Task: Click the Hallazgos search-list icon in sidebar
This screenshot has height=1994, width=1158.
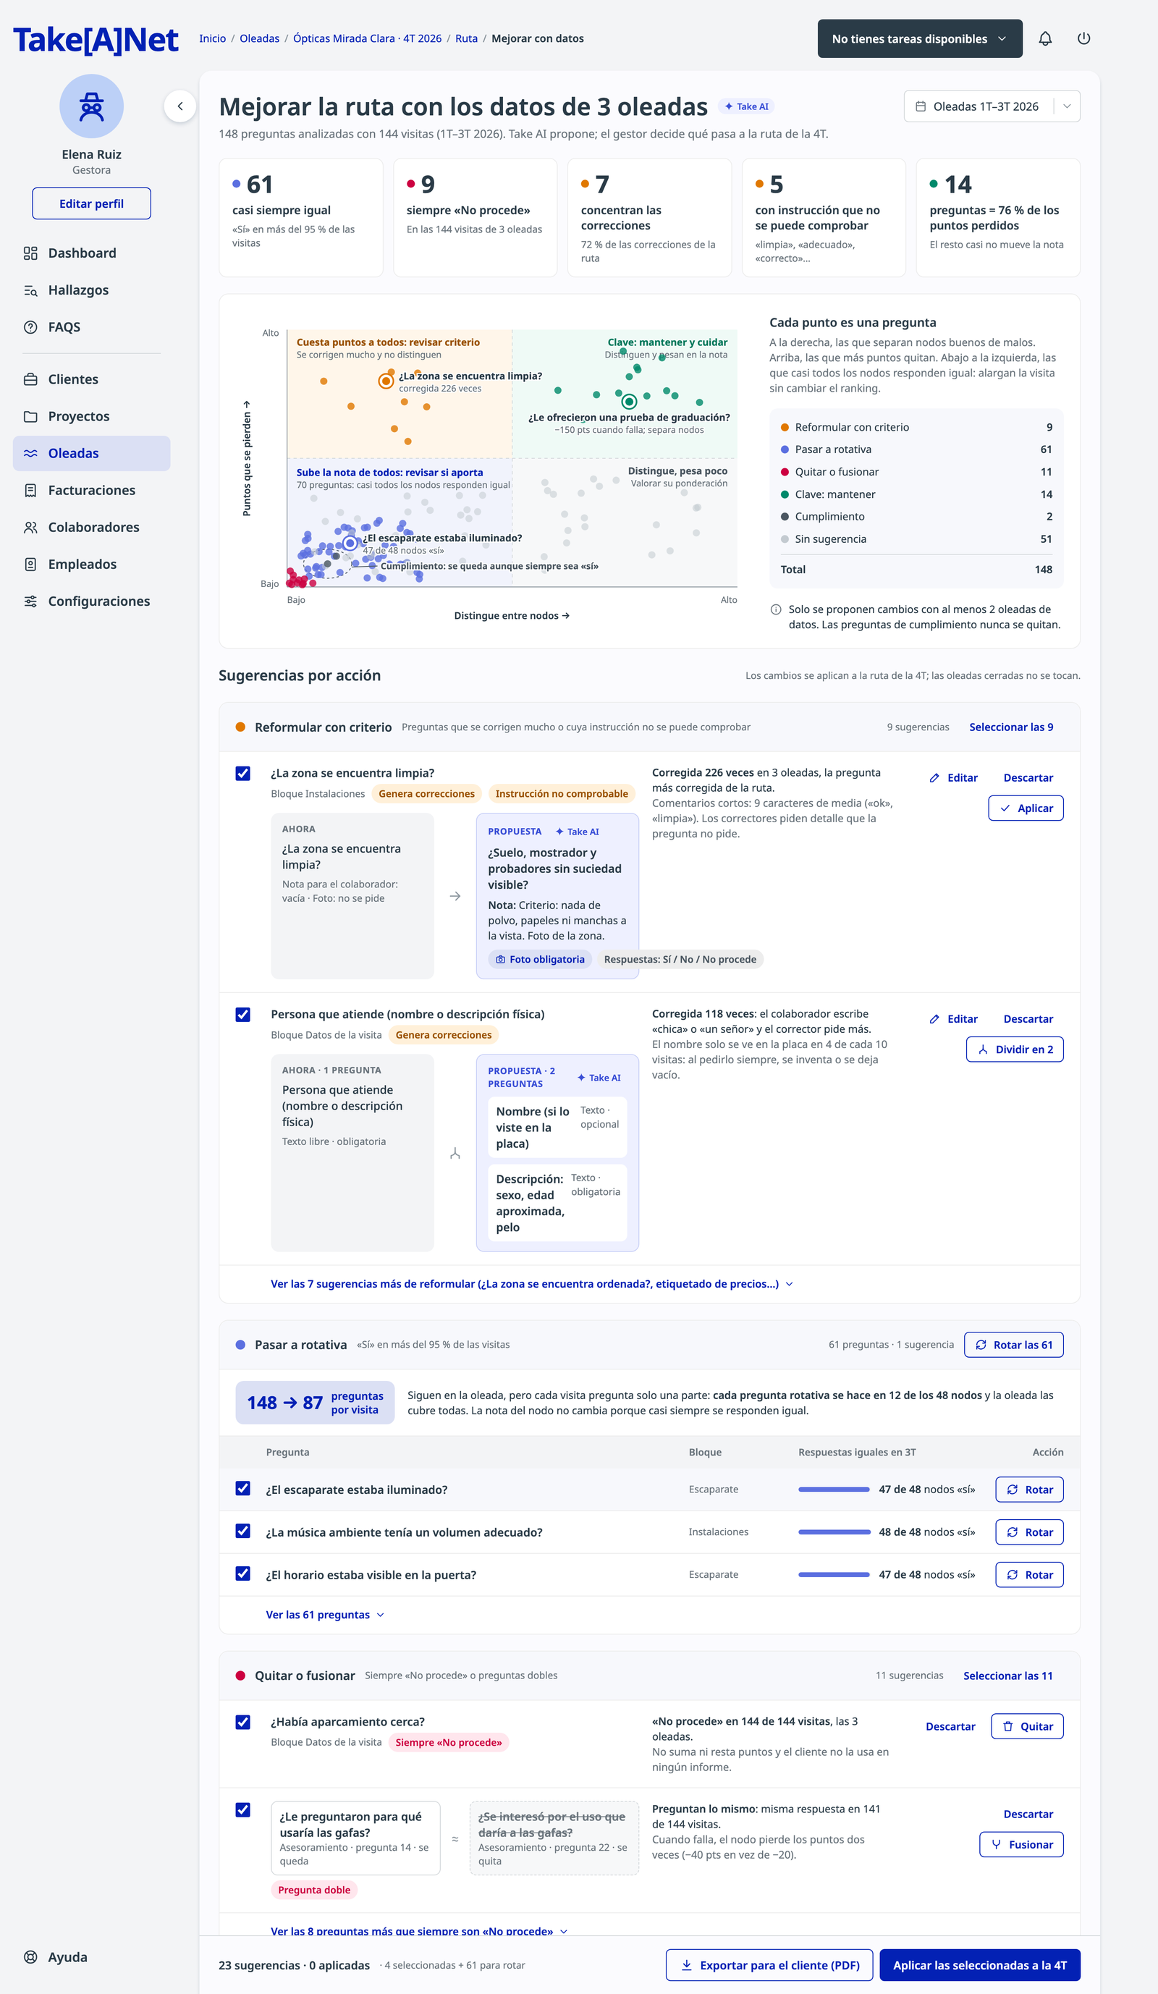Action: (x=31, y=290)
